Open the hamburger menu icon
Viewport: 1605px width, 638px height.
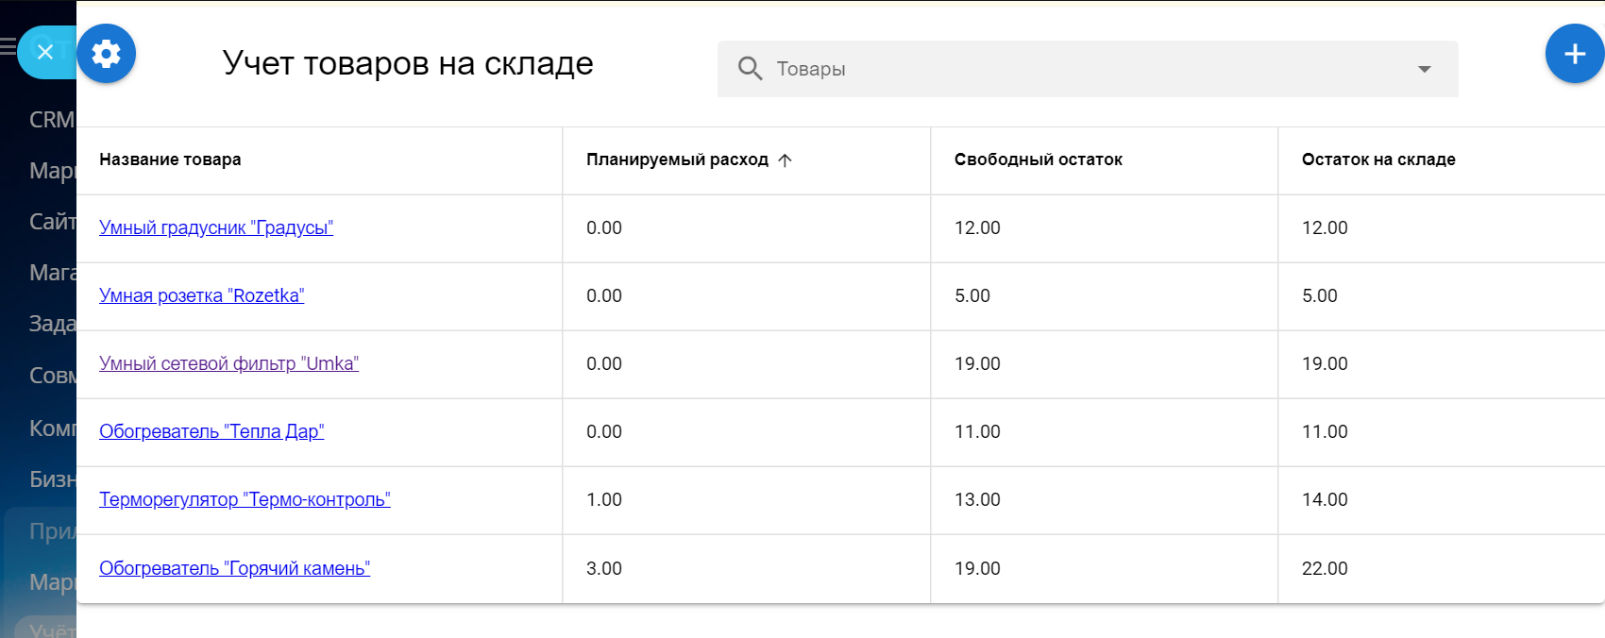tap(8, 45)
